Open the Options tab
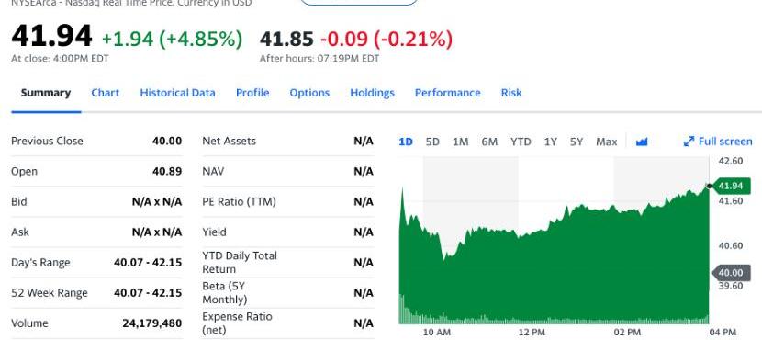 click(x=309, y=93)
